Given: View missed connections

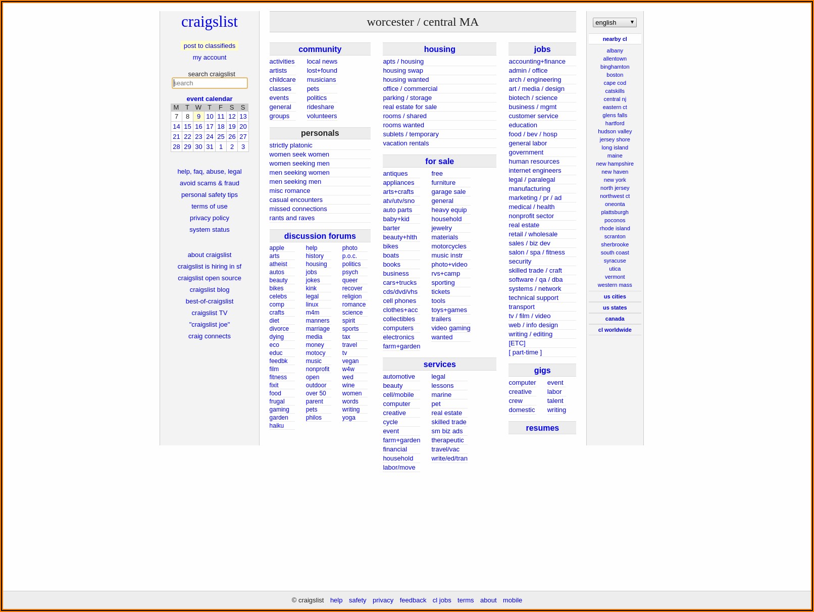Looking at the screenshot, I should click(x=298, y=209).
